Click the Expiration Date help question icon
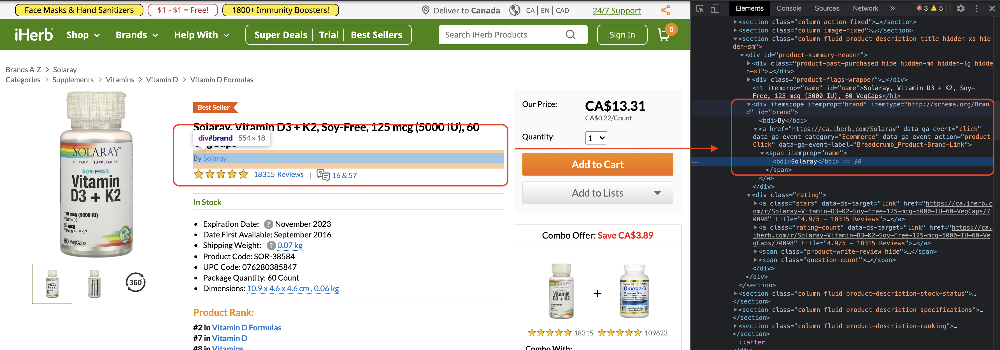The width and height of the screenshot is (1000, 350). tap(268, 224)
